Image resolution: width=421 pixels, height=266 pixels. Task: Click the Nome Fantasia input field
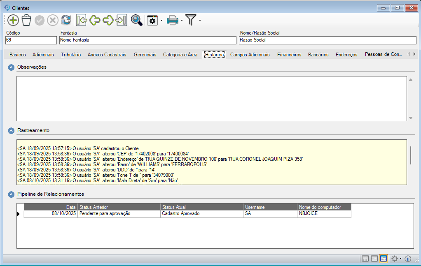point(147,40)
